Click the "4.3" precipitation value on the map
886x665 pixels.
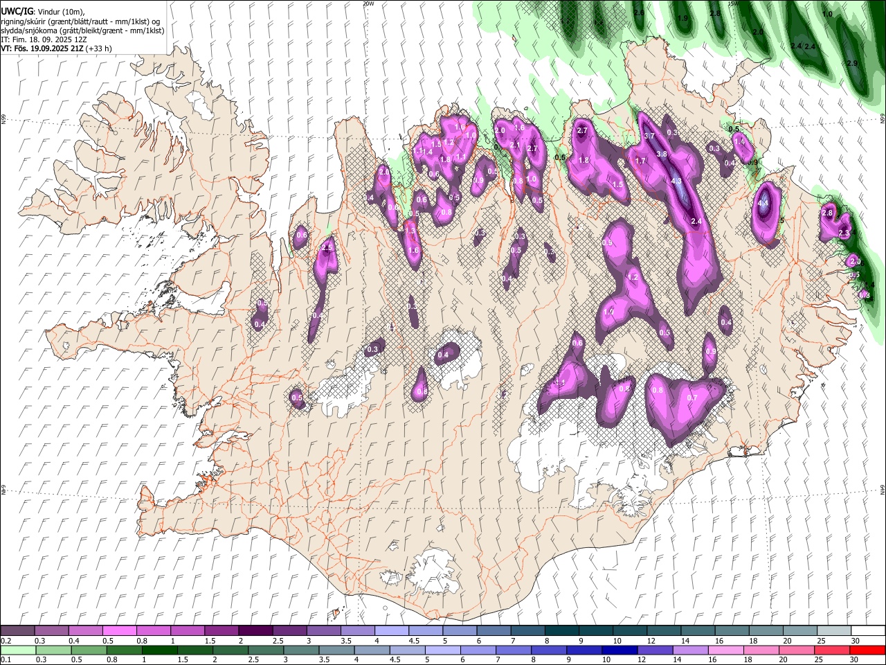677,181
